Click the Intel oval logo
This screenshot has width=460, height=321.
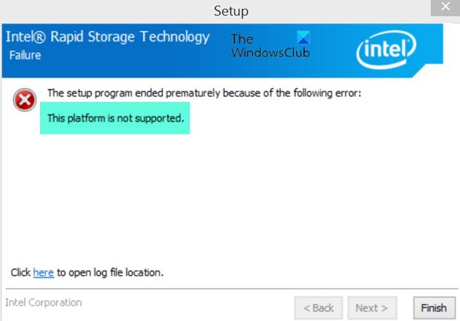pos(386,50)
